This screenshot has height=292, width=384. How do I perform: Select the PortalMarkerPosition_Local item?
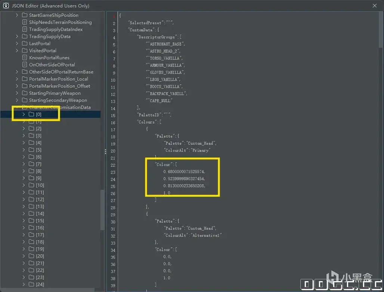[59, 79]
